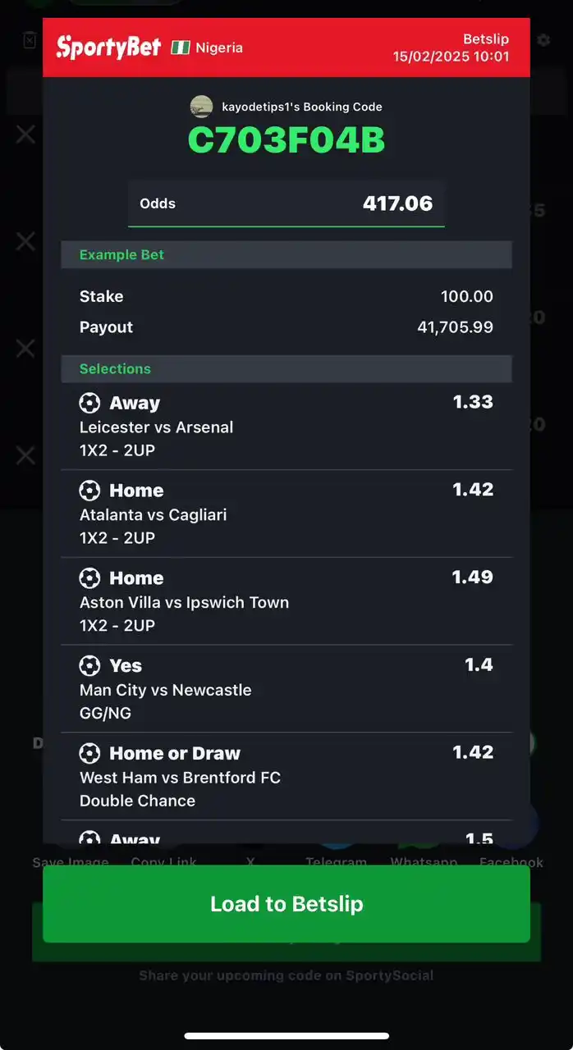This screenshot has width=573, height=1050.
Task: Tap kayodetips1's profile avatar
Action: [x=201, y=107]
